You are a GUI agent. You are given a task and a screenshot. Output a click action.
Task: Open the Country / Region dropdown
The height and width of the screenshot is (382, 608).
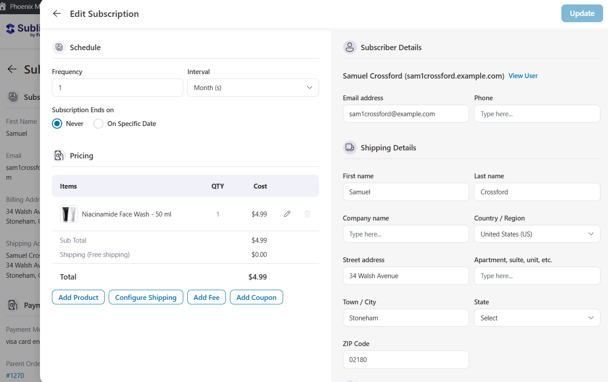537,234
